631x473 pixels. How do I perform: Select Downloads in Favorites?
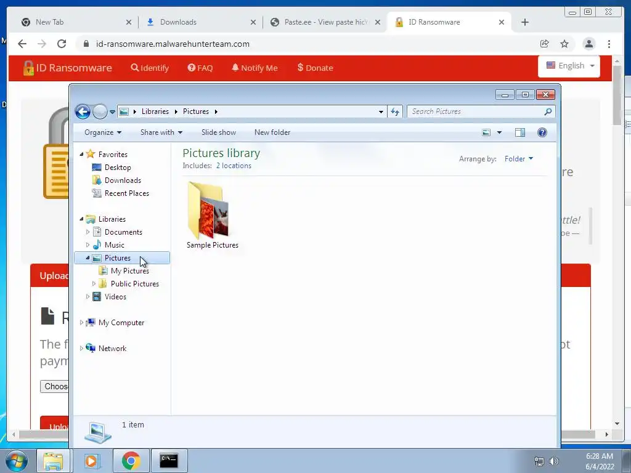(x=123, y=180)
